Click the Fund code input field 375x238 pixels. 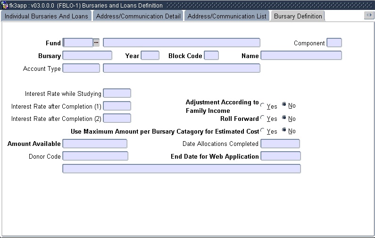78,43
